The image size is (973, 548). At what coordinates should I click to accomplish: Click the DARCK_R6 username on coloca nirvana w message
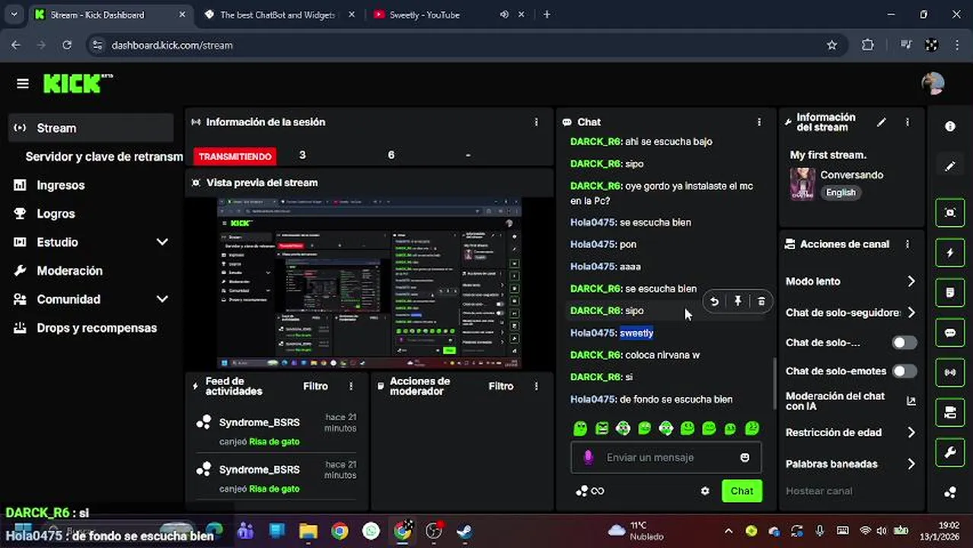[x=596, y=355]
